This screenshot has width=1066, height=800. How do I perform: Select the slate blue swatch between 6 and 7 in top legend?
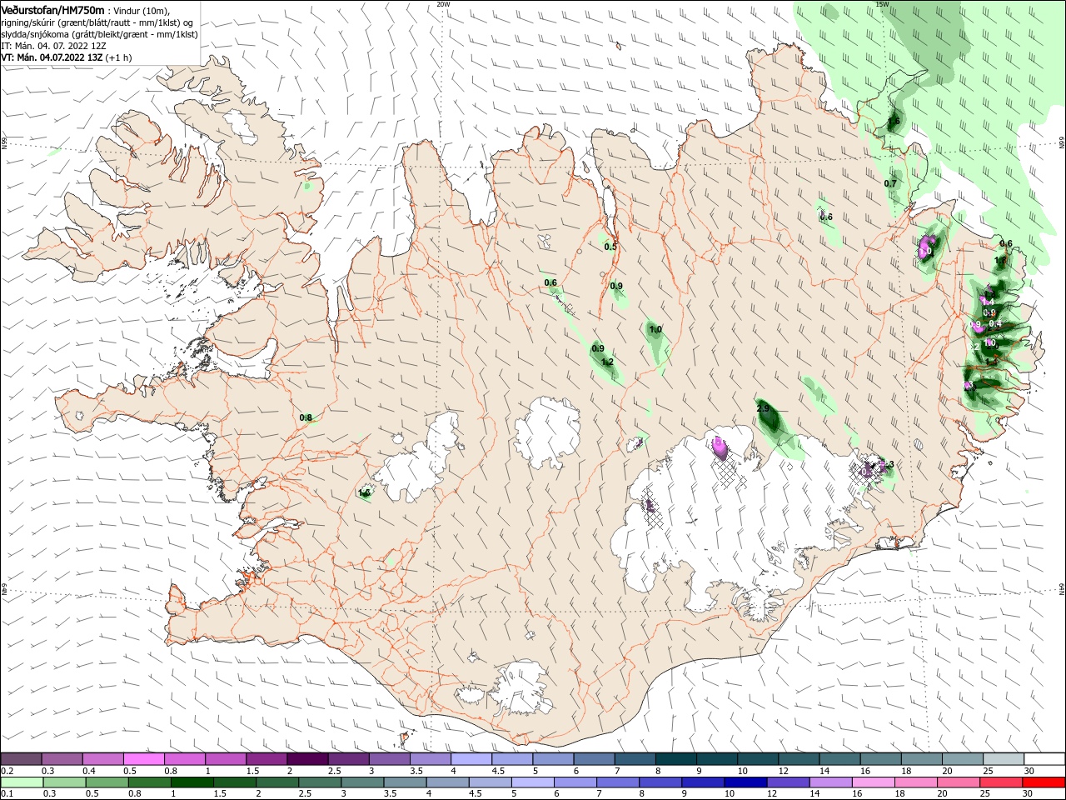tap(594, 759)
